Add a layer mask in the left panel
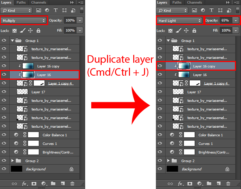 point(34,184)
